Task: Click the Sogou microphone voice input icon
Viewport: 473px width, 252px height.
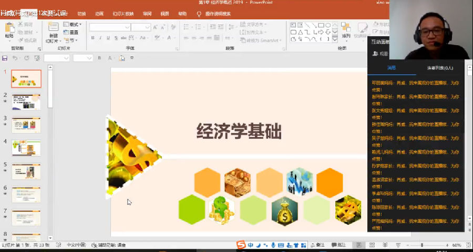Action: tap(273, 245)
